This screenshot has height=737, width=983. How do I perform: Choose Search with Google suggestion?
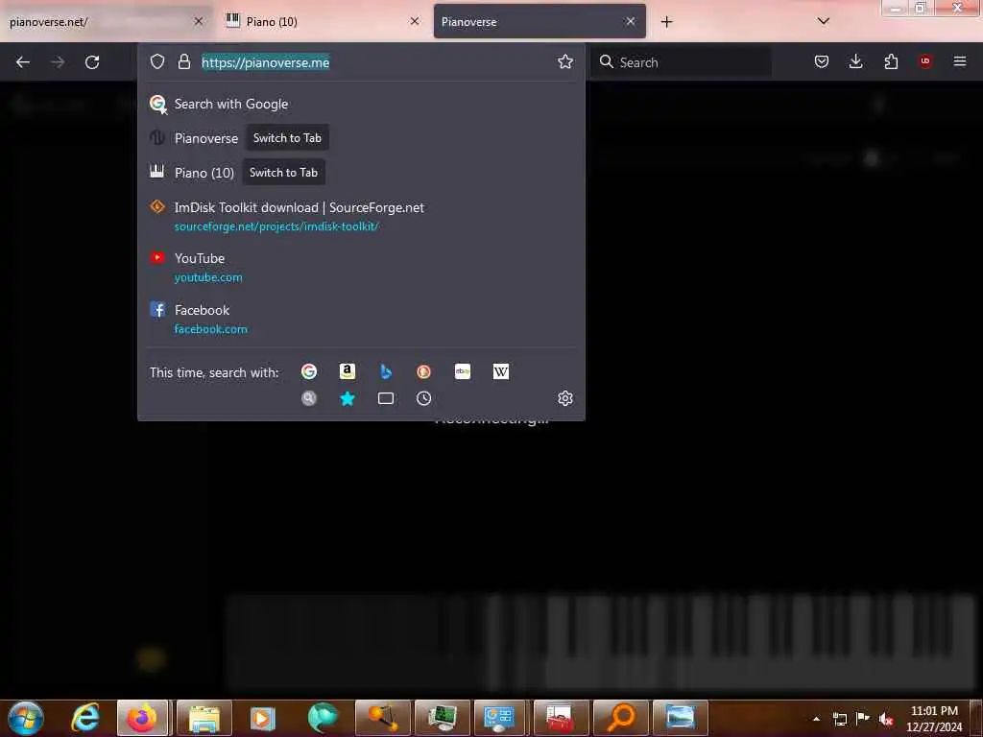click(x=361, y=104)
